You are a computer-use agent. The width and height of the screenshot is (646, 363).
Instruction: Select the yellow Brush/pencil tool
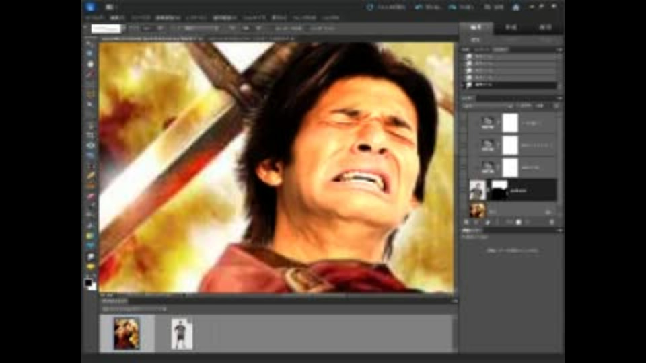[x=89, y=175]
